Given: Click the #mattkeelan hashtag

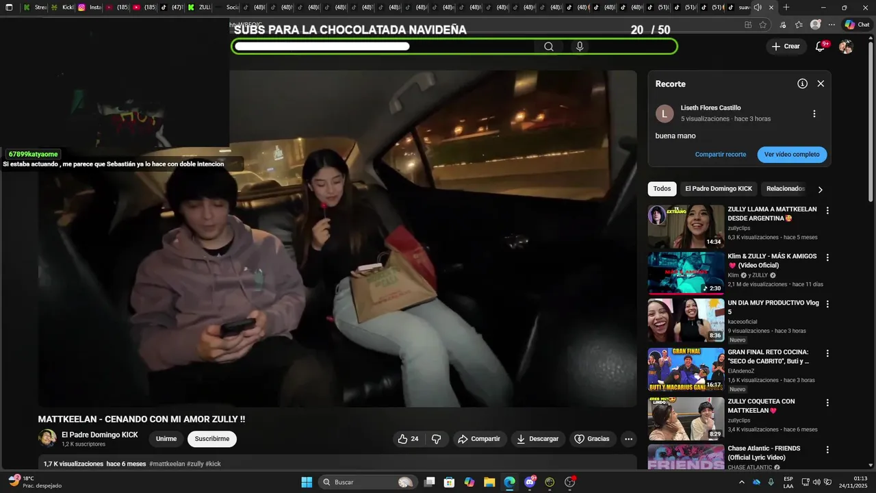Looking at the screenshot, I should (x=167, y=464).
